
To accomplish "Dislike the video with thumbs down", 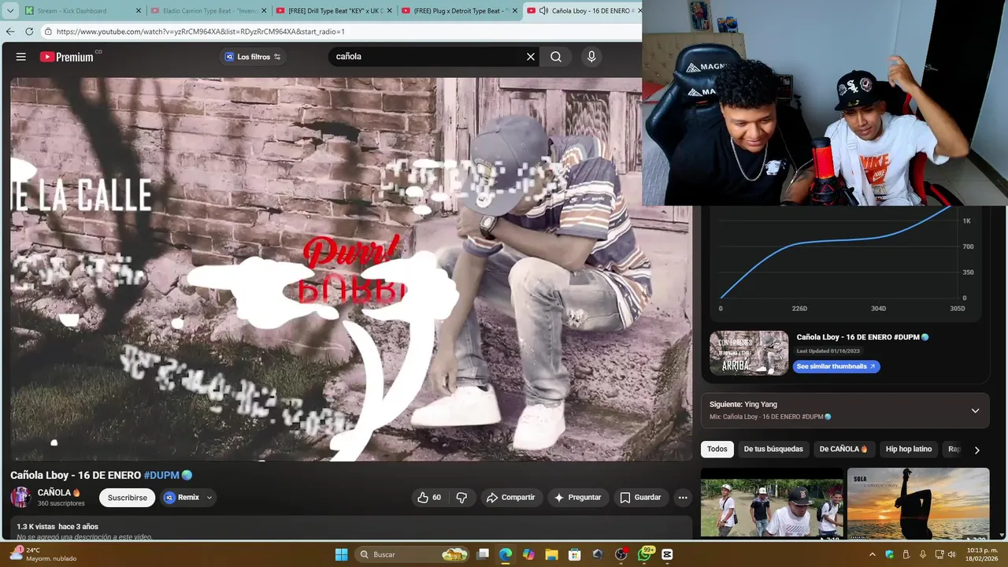I will point(461,498).
